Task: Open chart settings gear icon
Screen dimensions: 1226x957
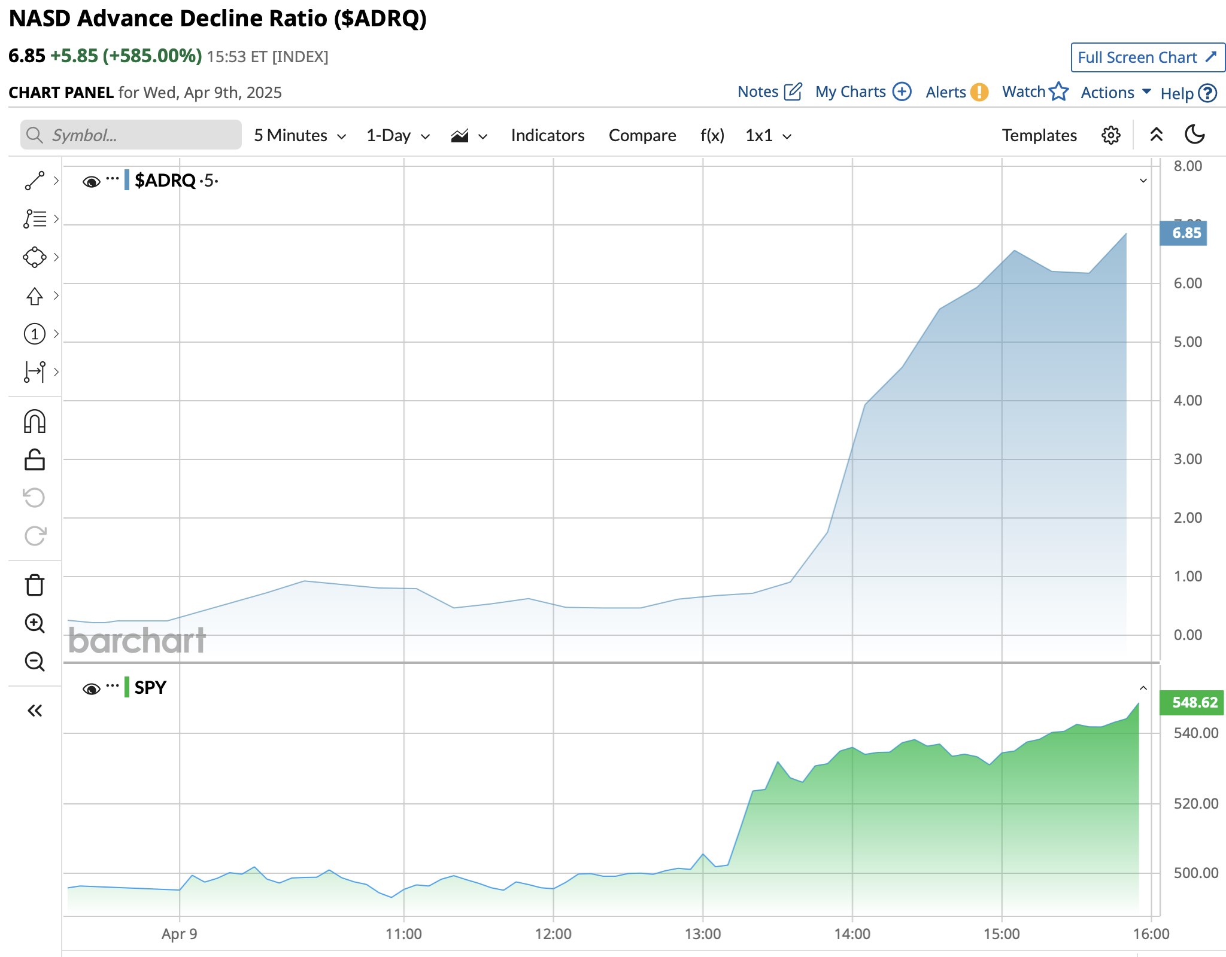Action: point(1110,135)
